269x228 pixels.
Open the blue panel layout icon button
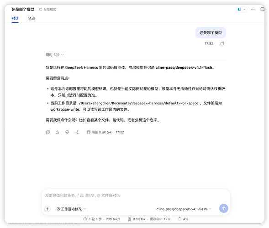click(239, 9)
